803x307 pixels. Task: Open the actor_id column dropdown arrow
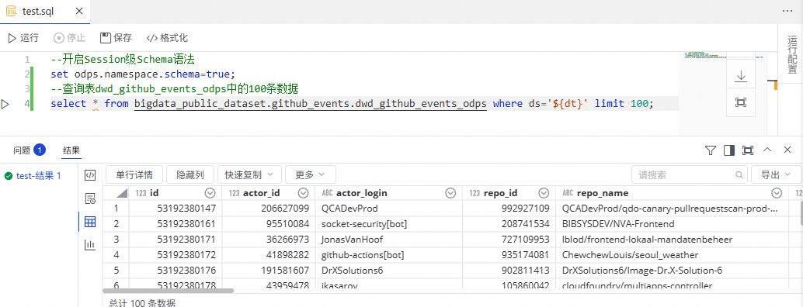303,193
